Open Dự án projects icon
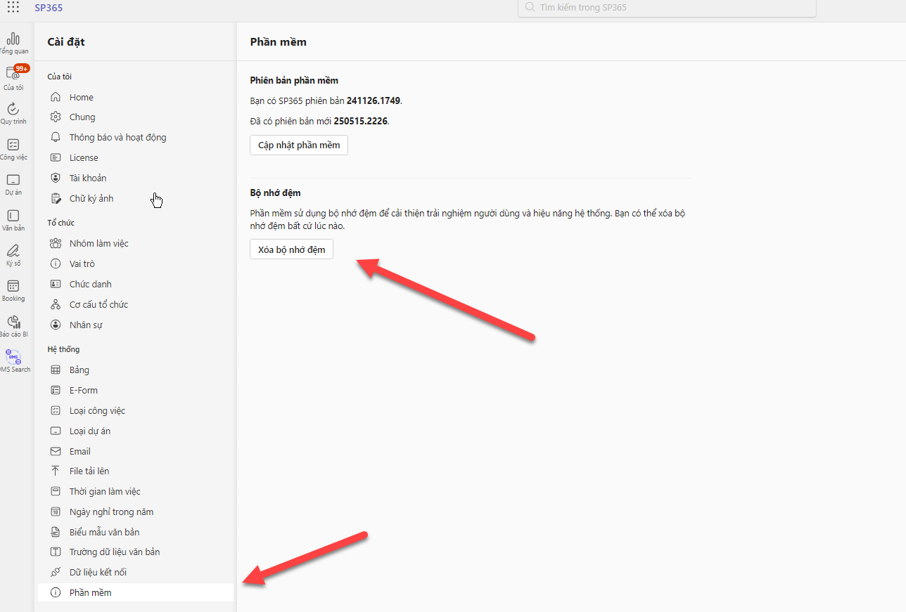 (13, 183)
